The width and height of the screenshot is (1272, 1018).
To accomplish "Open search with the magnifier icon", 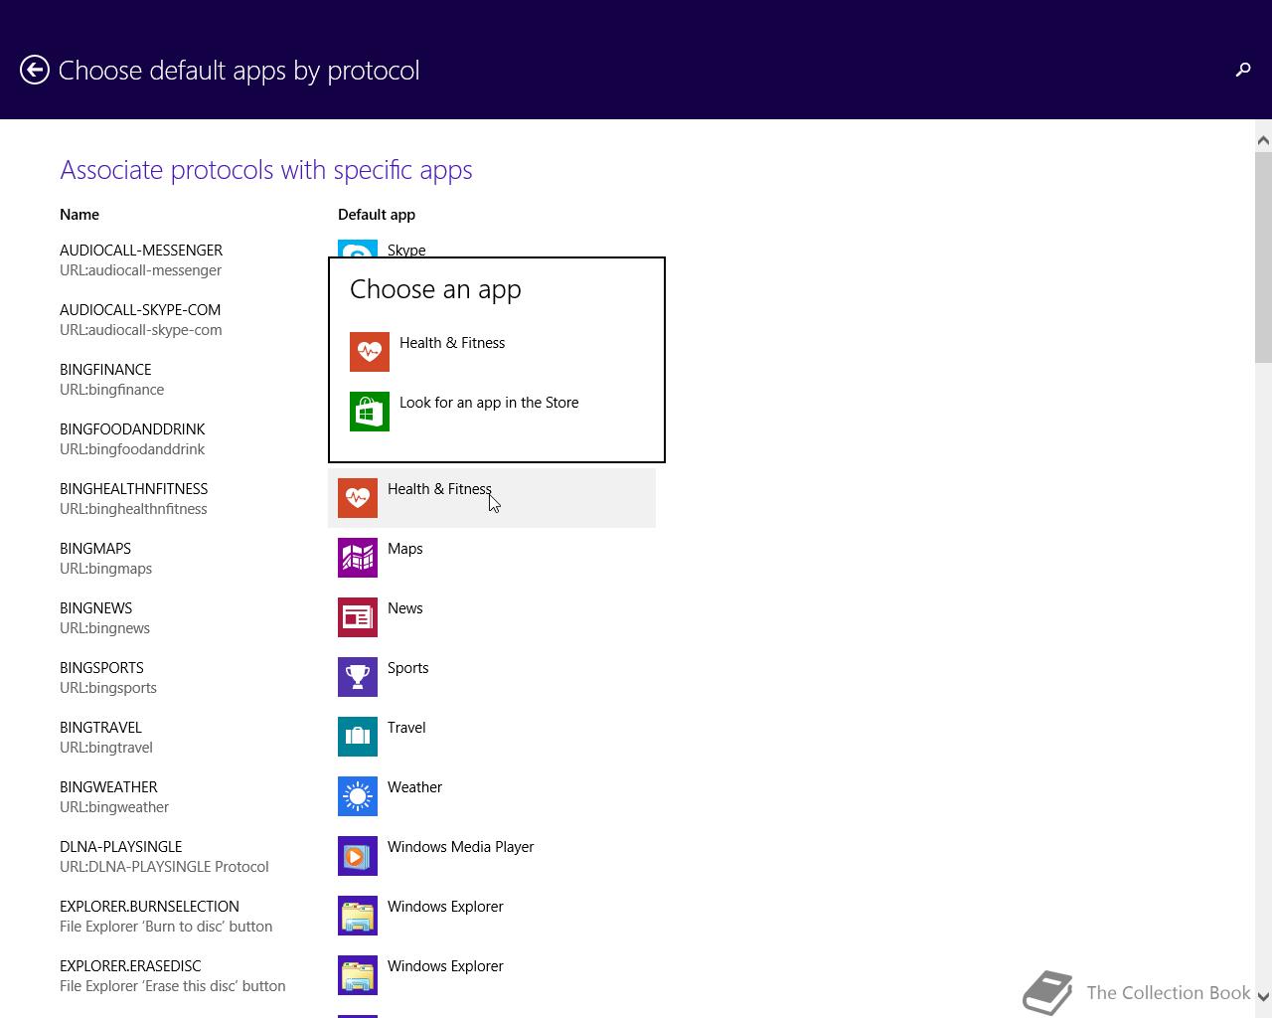I will tap(1242, 70).
